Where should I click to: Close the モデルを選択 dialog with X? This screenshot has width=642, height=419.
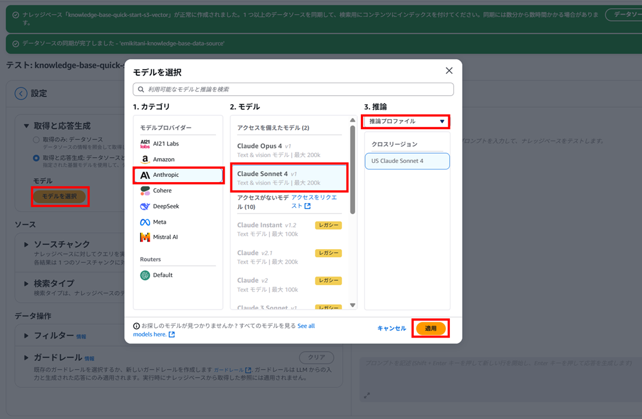click(x=449, y=71)
